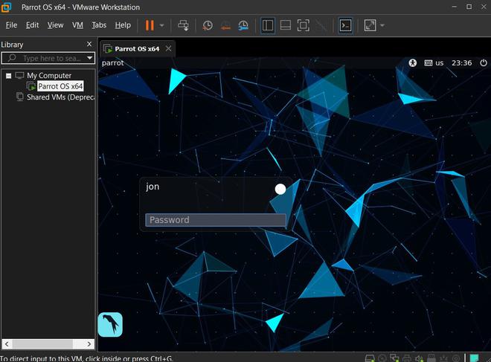Open the snapshot manager with the wrench clock
Viewport: 491px width, 362px height.
(x=243, y=25)
